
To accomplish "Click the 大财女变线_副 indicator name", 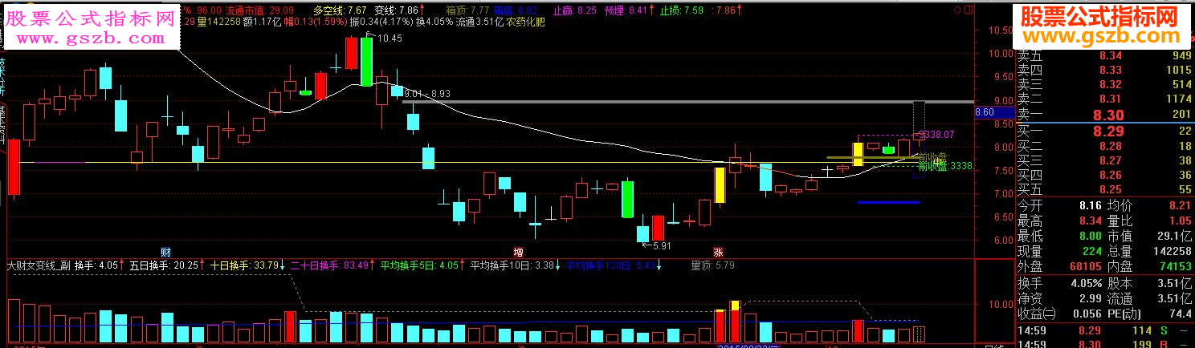I will click(x=39, y=265).
